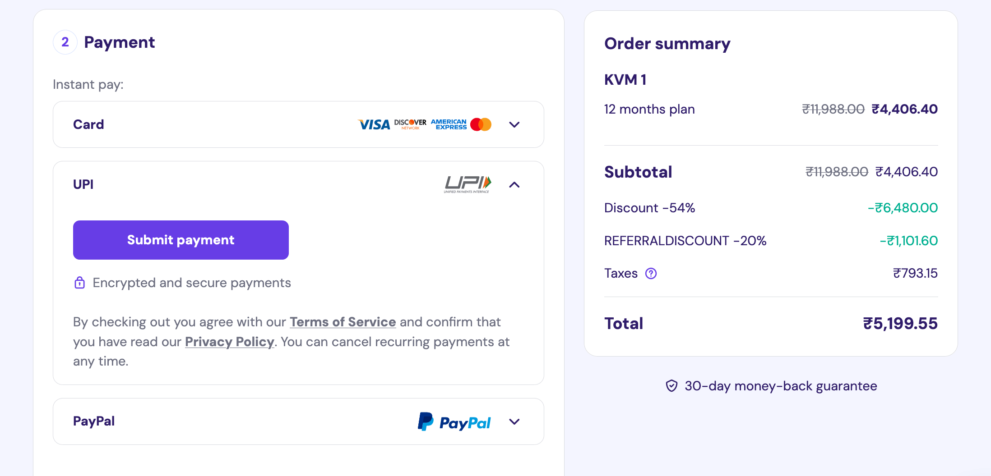Click the padlock secure payments icon
Viewport: 991px width, 476px height.
coord(79,283)
